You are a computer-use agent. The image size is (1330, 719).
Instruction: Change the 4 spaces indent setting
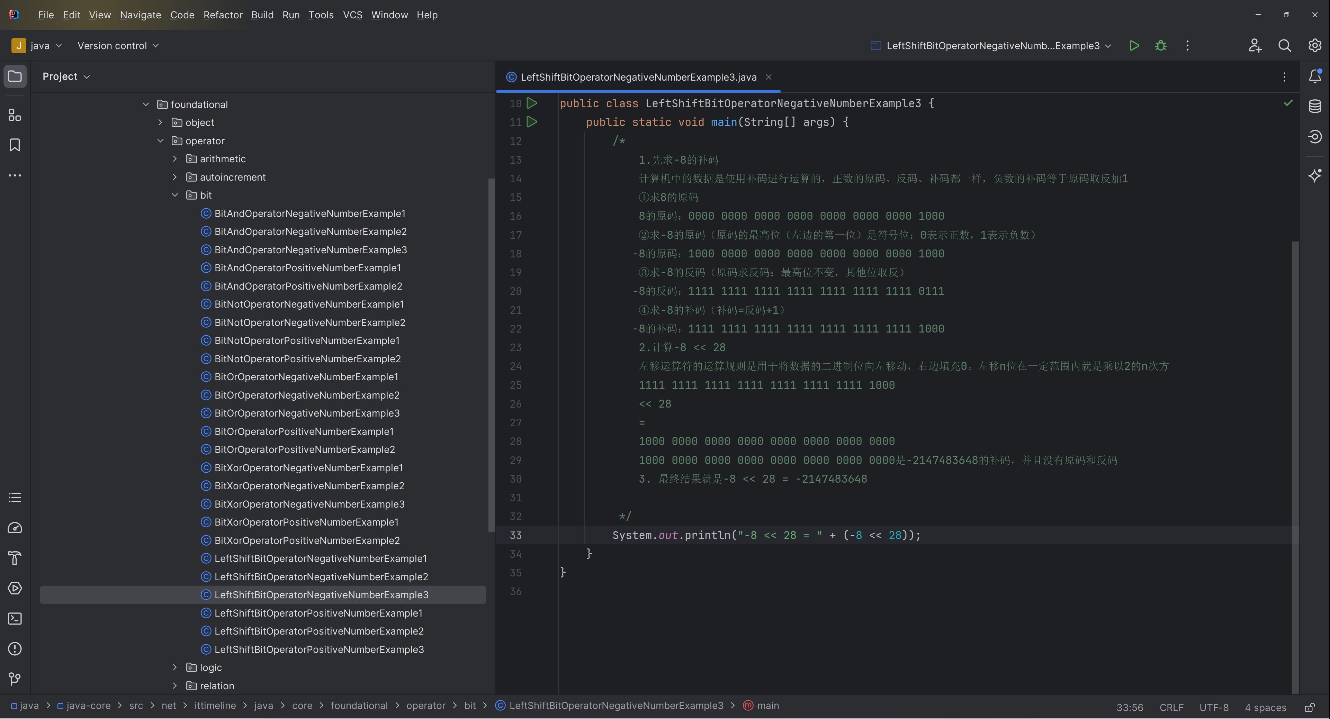(1266, 707)
